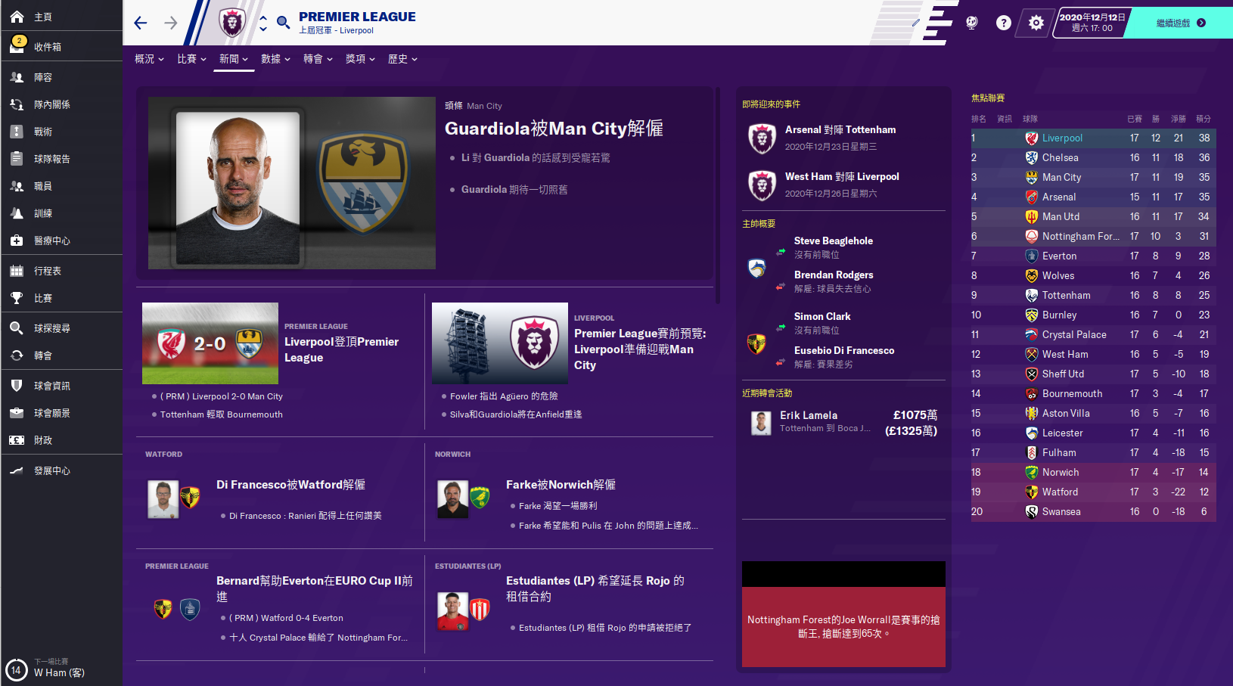Click Brendan Rodgers in manager summary
This screenshot has height=686, width=1233.
pos(834,275)
